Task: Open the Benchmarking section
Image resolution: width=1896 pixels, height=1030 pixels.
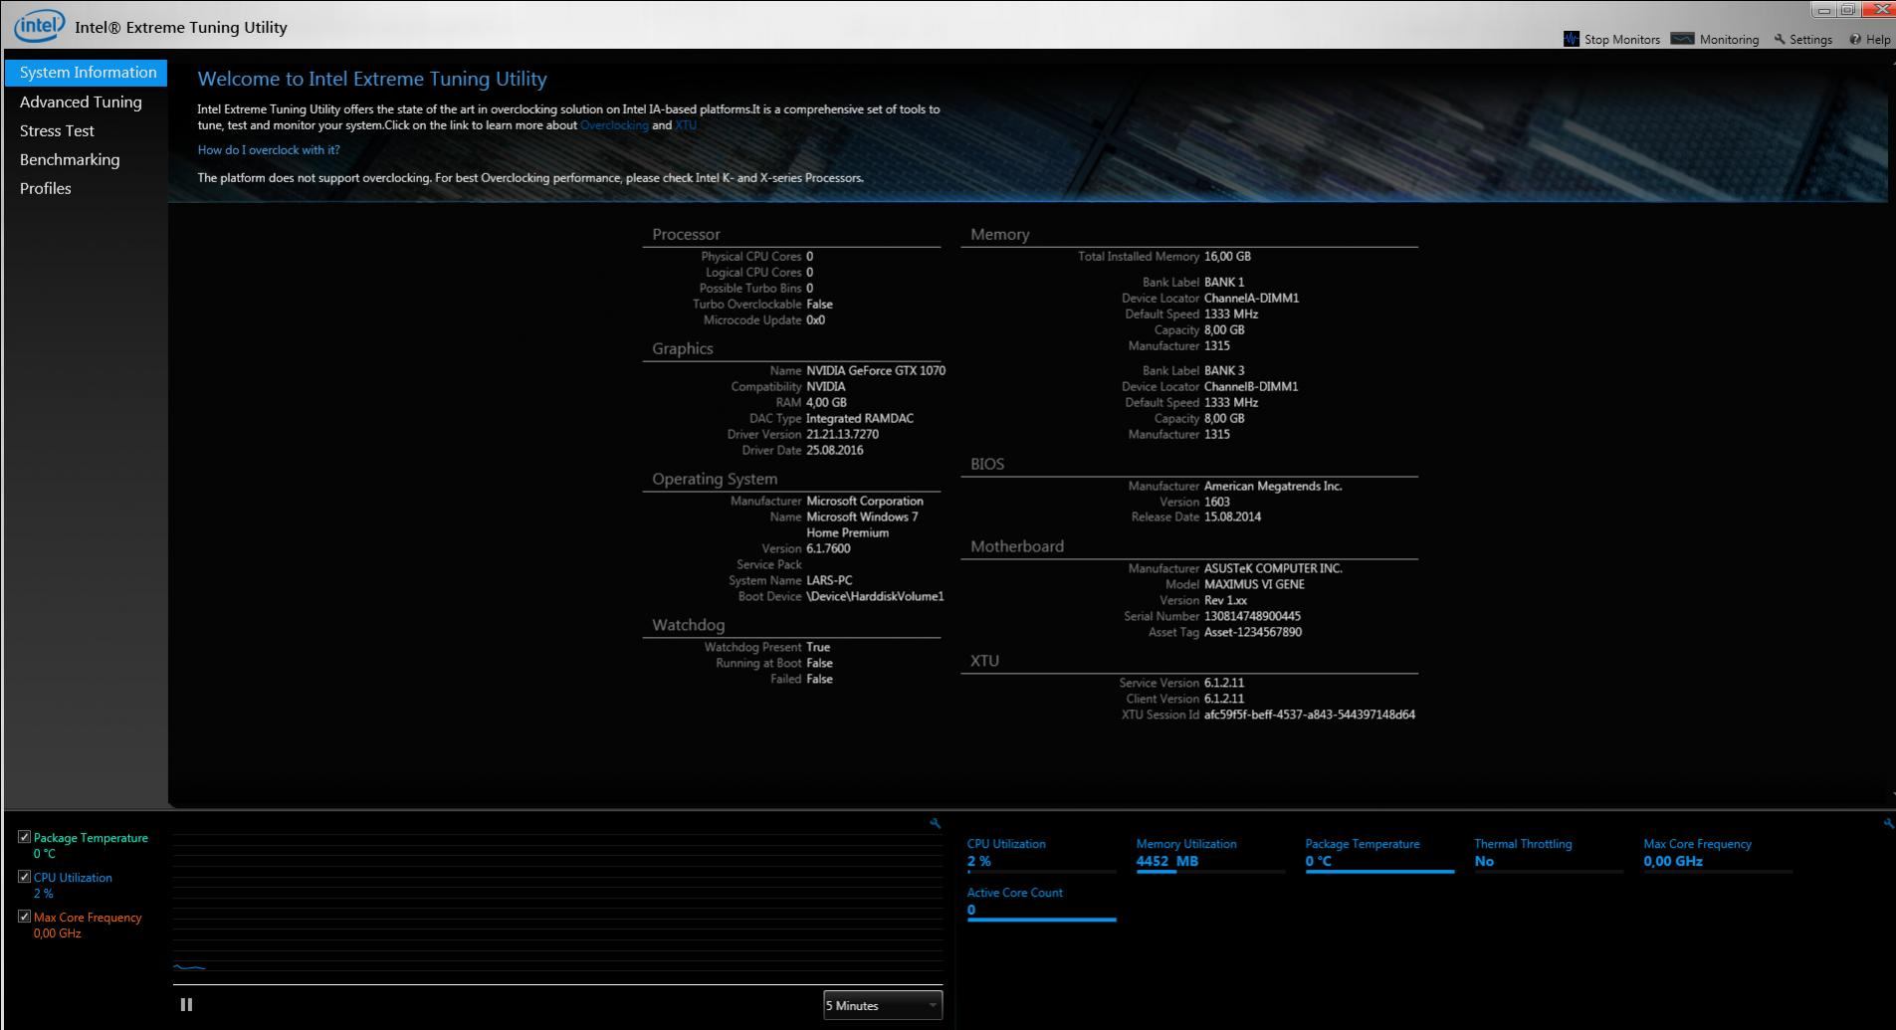Action: pyautogui.click(x=70, y=159)
